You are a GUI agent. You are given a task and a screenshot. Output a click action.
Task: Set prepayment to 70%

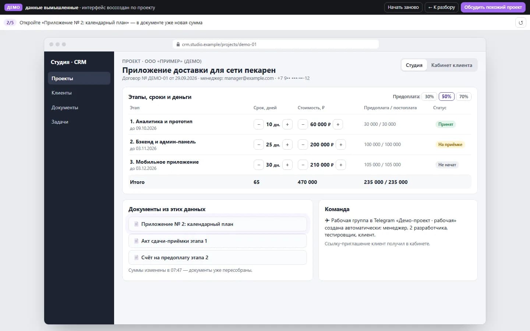(464, 97)
